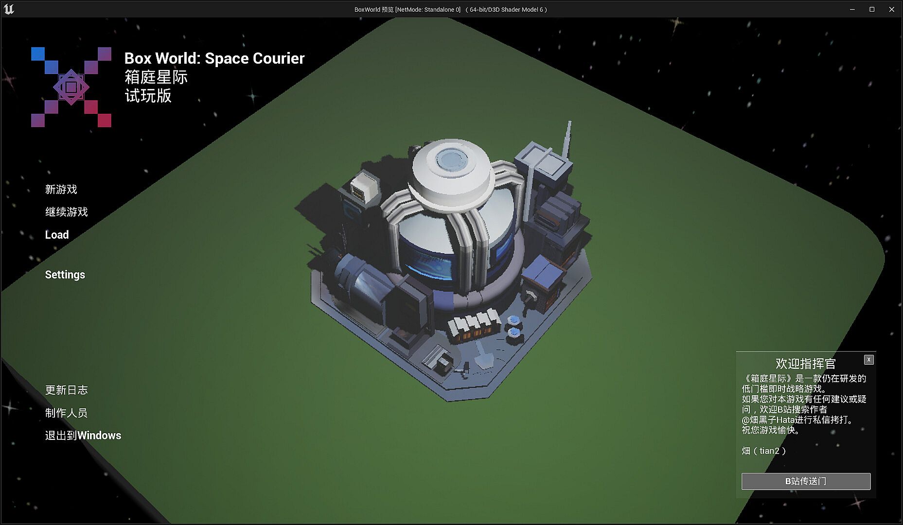
Task: Open the Load menu entry
Action: (x=57, y=235)
